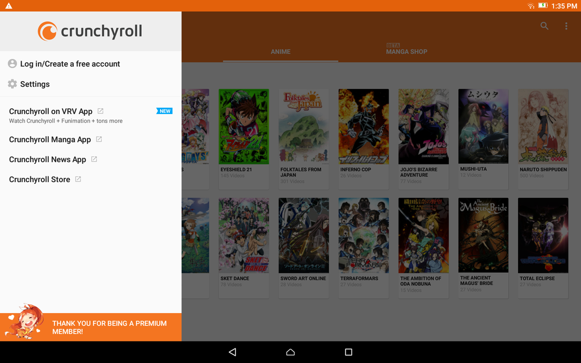The image size is (581, 363).
Task: Select Log in/Create a free account
Action: tap(91, 64)
